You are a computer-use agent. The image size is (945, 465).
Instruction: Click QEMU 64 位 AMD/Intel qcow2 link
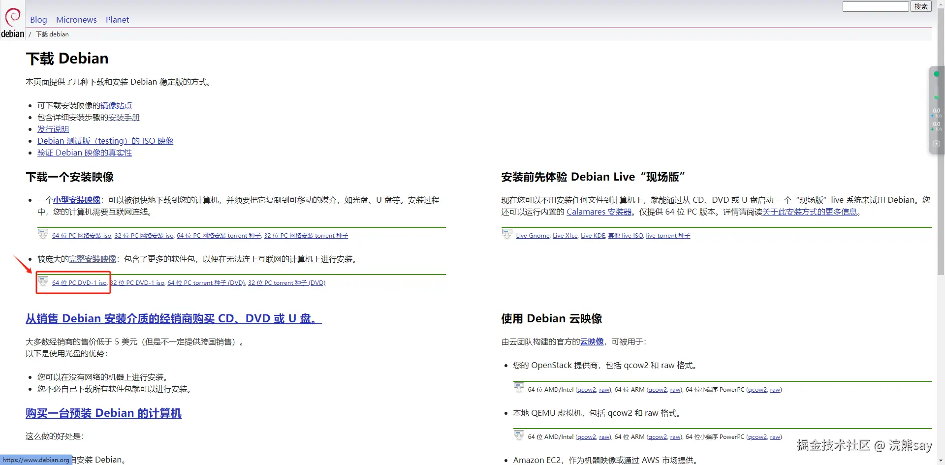pyautogui.click(x=587, y=437)
